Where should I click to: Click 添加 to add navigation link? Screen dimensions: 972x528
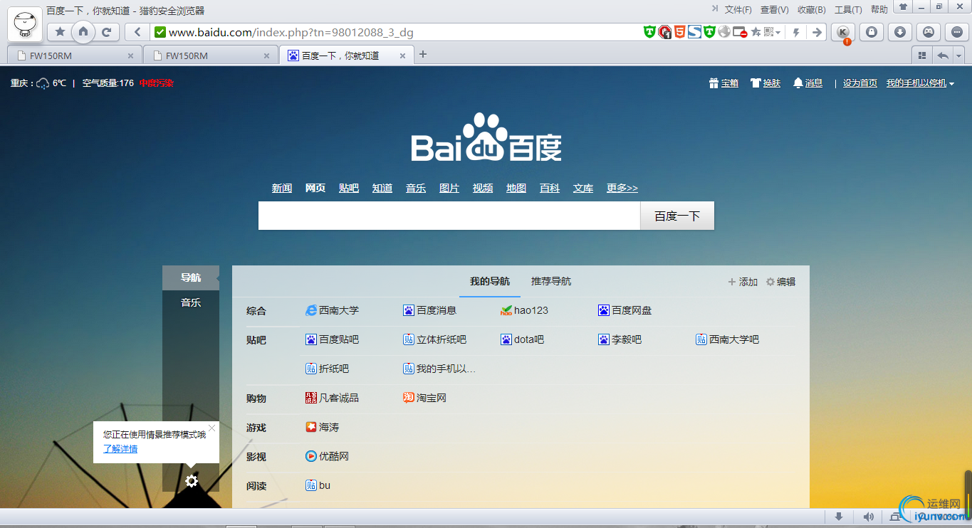pyautogui.click(x=743, y=282)
